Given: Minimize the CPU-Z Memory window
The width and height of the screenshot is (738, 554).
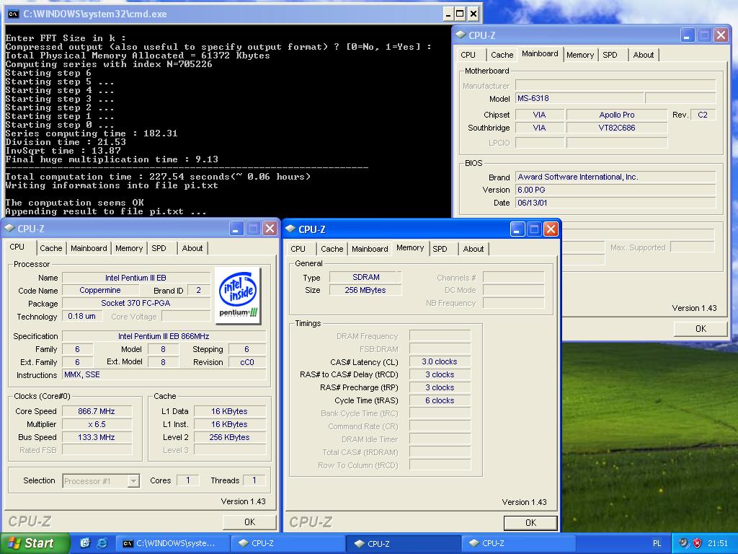Looking at the screenshot, I should (x=517, y=229).
